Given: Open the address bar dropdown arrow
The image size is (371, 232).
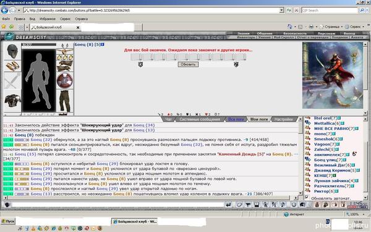Looking at the screenshot, I should [x=281, y=11].
